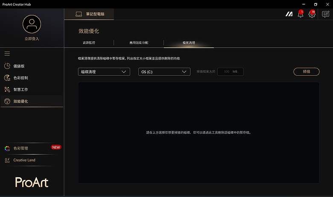Click the NEW badge on 色彩管理

click(x=56, y=147)
